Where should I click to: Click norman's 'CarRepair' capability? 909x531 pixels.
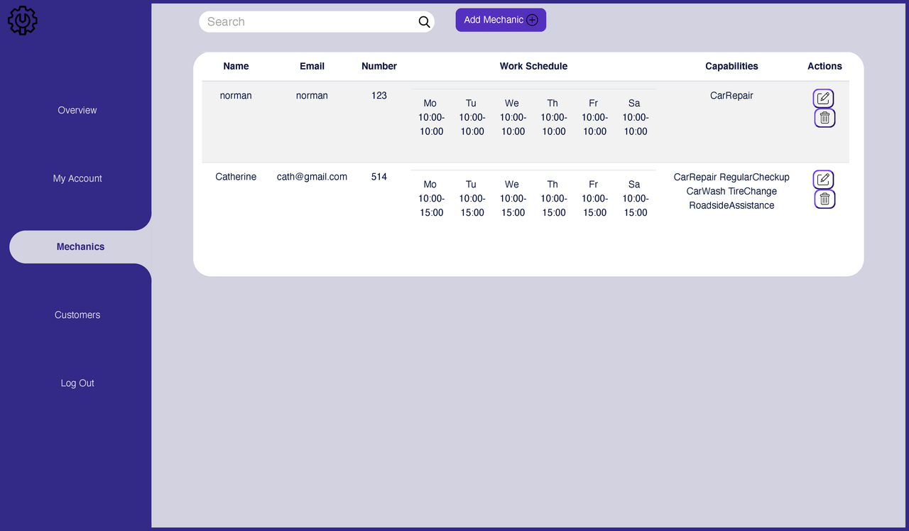tap(731, 95)
